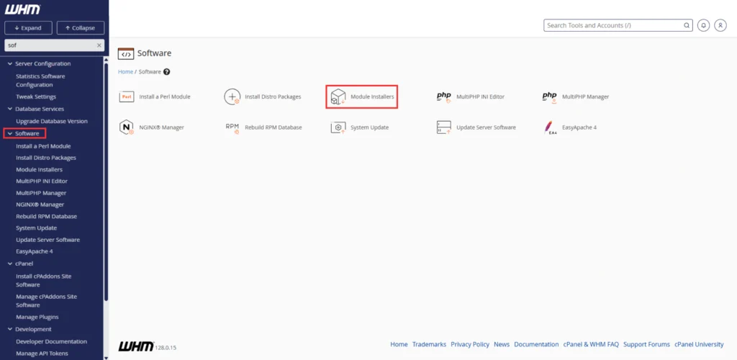The height and width of the screenshot is (360, 737).
Task: Open Manage Plugins in sidebar
Action: 37,318
